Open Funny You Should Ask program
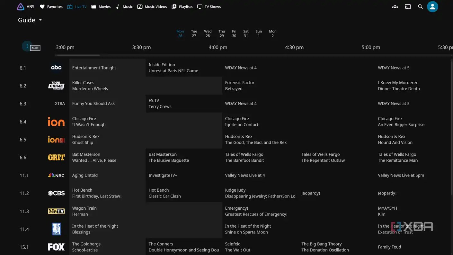Image resolution: width=453 pixels, height=255 pixels. (107, 104)
